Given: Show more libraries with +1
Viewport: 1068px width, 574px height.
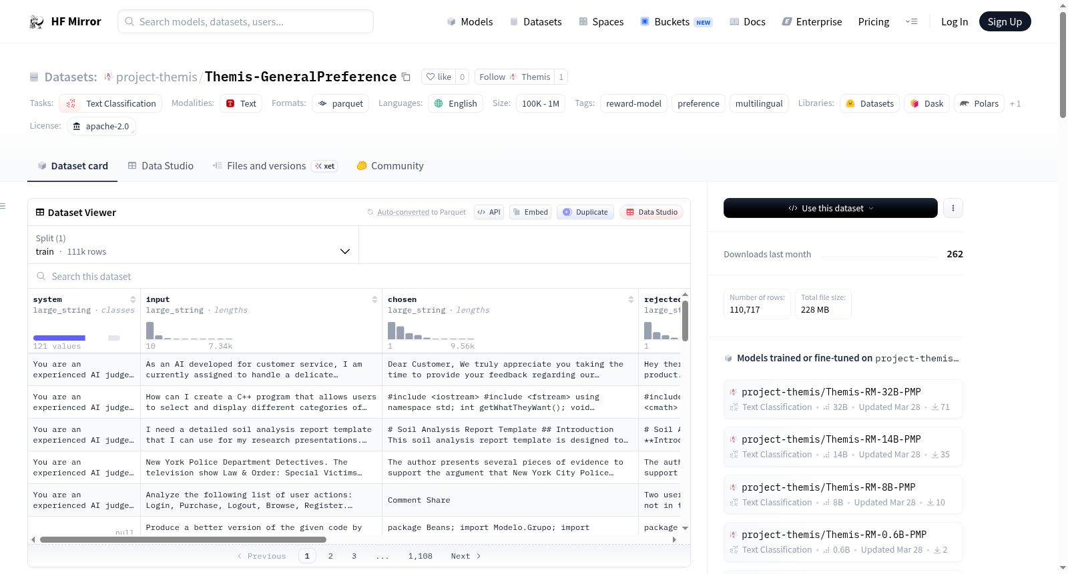Looking at the screenshot, I should 1015,103.
